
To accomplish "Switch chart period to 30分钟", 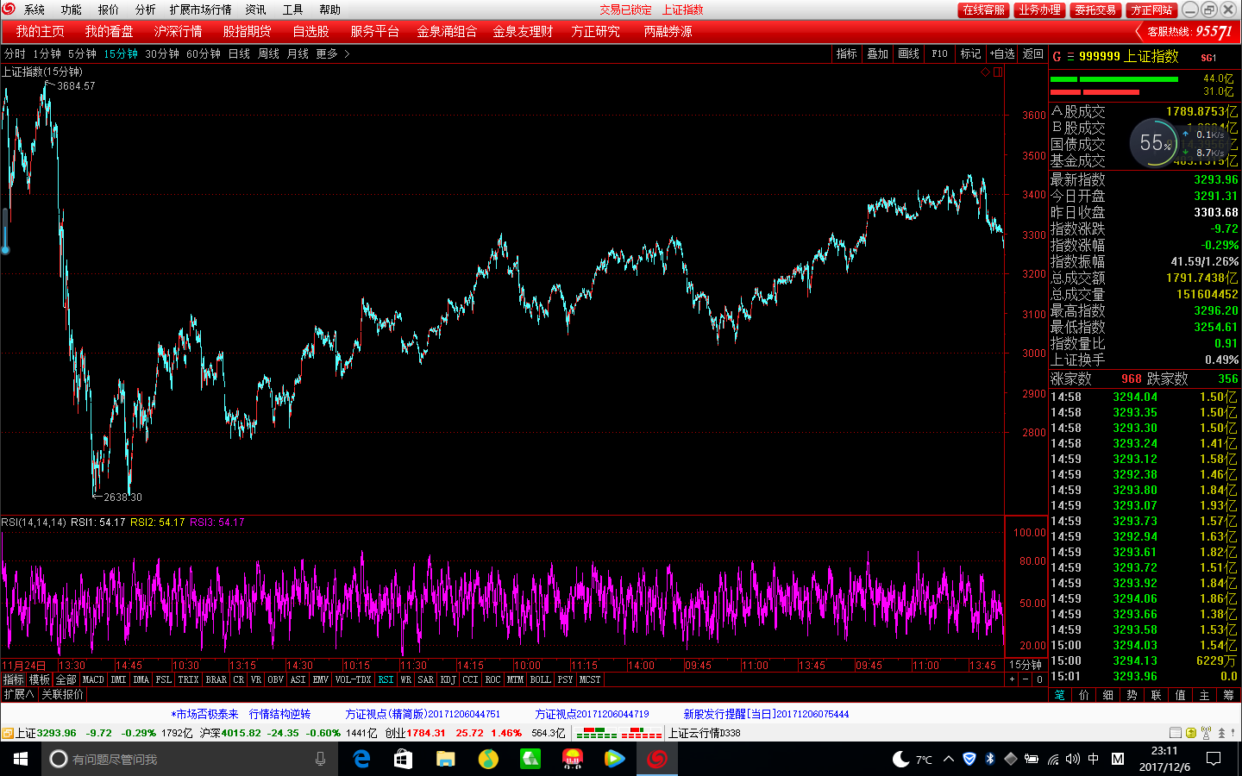I will pyautogui.click(x=162, y=53).
